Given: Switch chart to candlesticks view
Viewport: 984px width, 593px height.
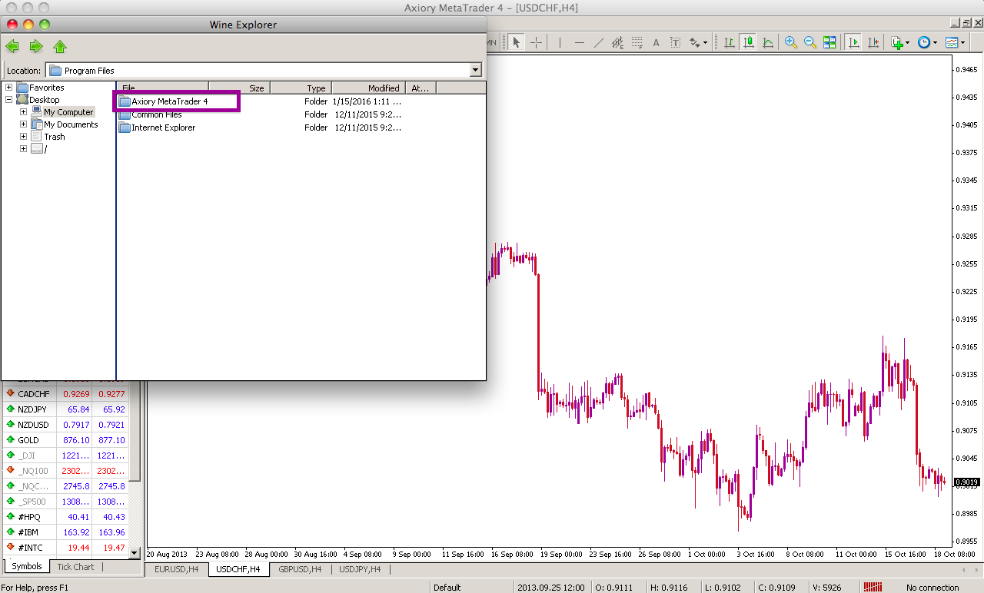Looking at the screenshot, I should coord(747,42).
